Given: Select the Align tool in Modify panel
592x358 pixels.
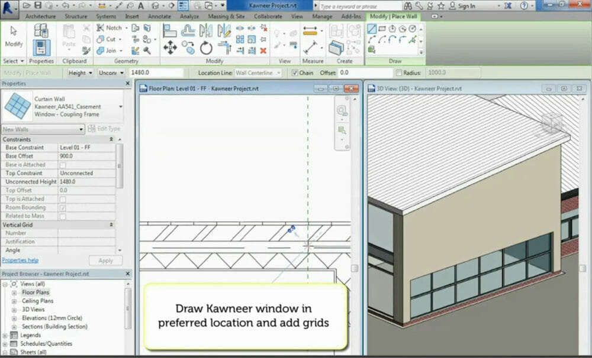Looking at the screenshot, I should tap(170, 31).
